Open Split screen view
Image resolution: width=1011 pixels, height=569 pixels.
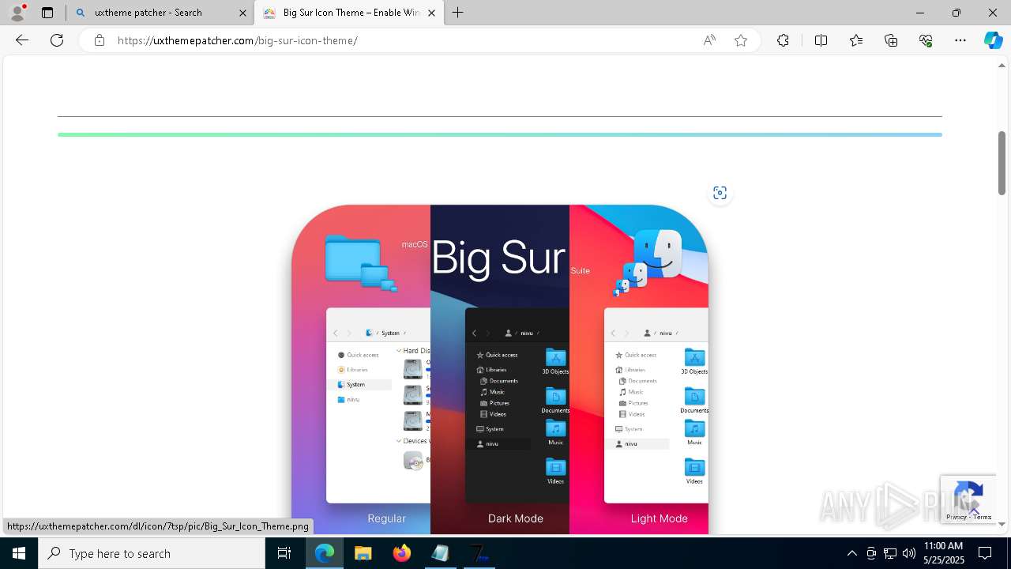tap(821, 40)
